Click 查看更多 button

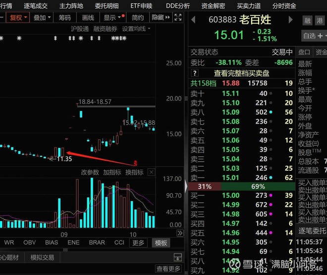[168, 269]
